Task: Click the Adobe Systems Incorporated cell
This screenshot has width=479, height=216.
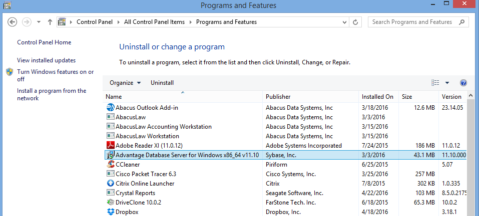Action: click(304, 145)
